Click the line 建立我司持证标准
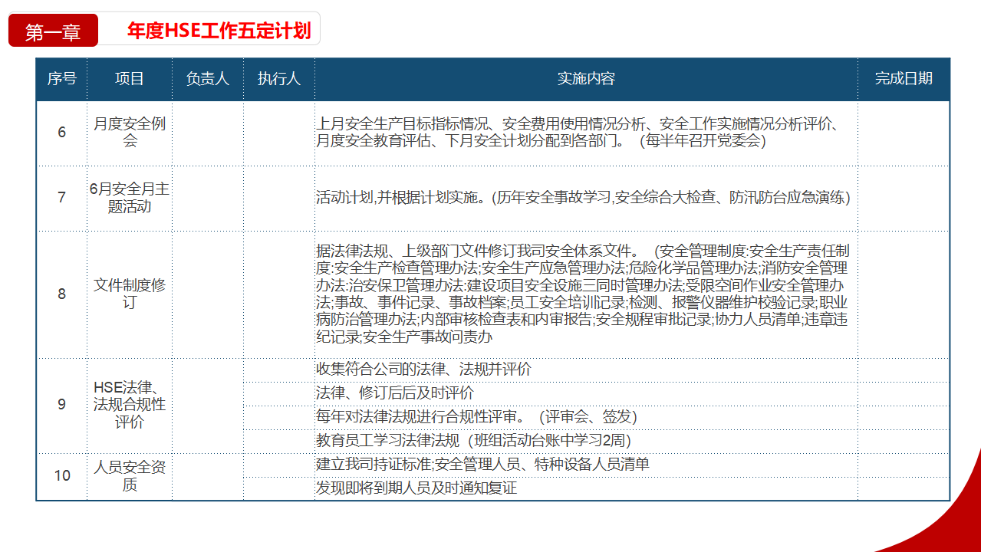Viewport: 981px width, 552px height. click(482, 465)
